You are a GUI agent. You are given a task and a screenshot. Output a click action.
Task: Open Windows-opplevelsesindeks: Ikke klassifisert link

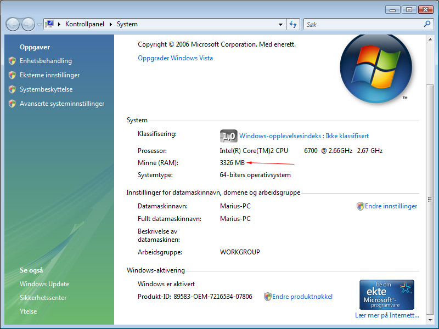tap(304, 136)
